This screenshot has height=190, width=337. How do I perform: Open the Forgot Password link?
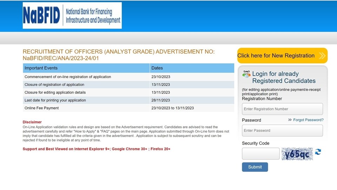click(x=308, y=120)
